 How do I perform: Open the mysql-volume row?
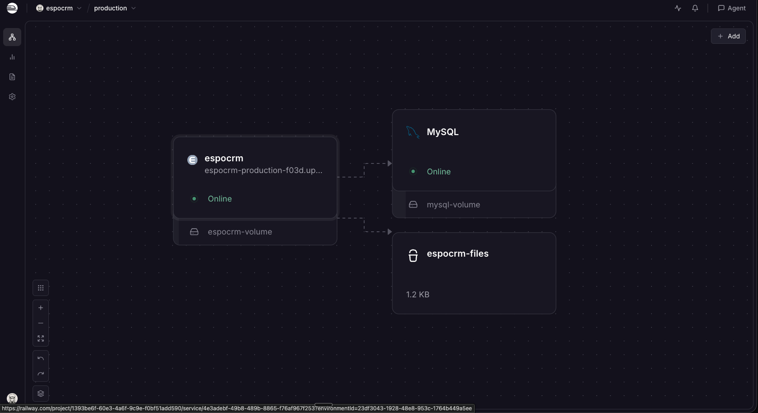coord(474,205)
